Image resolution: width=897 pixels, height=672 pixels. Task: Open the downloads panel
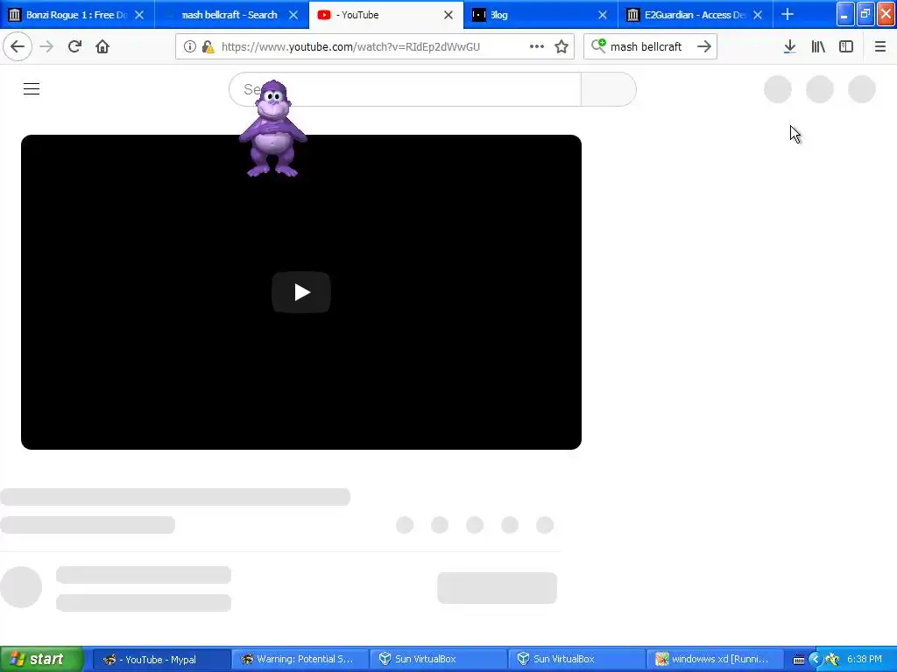pos(789,46)
